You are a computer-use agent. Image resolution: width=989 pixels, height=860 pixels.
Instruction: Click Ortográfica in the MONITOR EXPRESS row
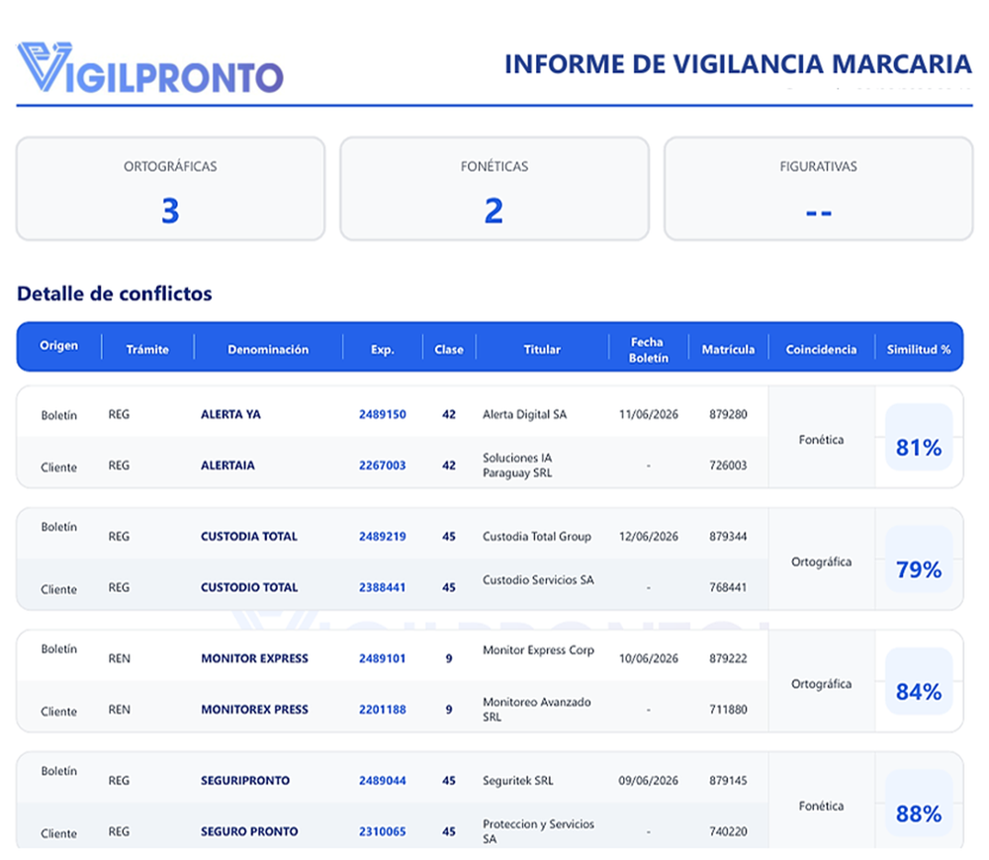tap(821, 684)
